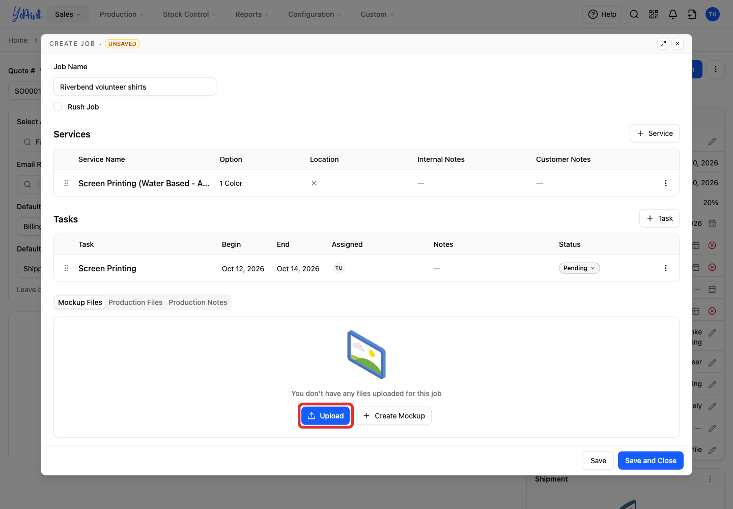Click the '1 Color' option cell

pyautogui.click(x=231, y=183)
